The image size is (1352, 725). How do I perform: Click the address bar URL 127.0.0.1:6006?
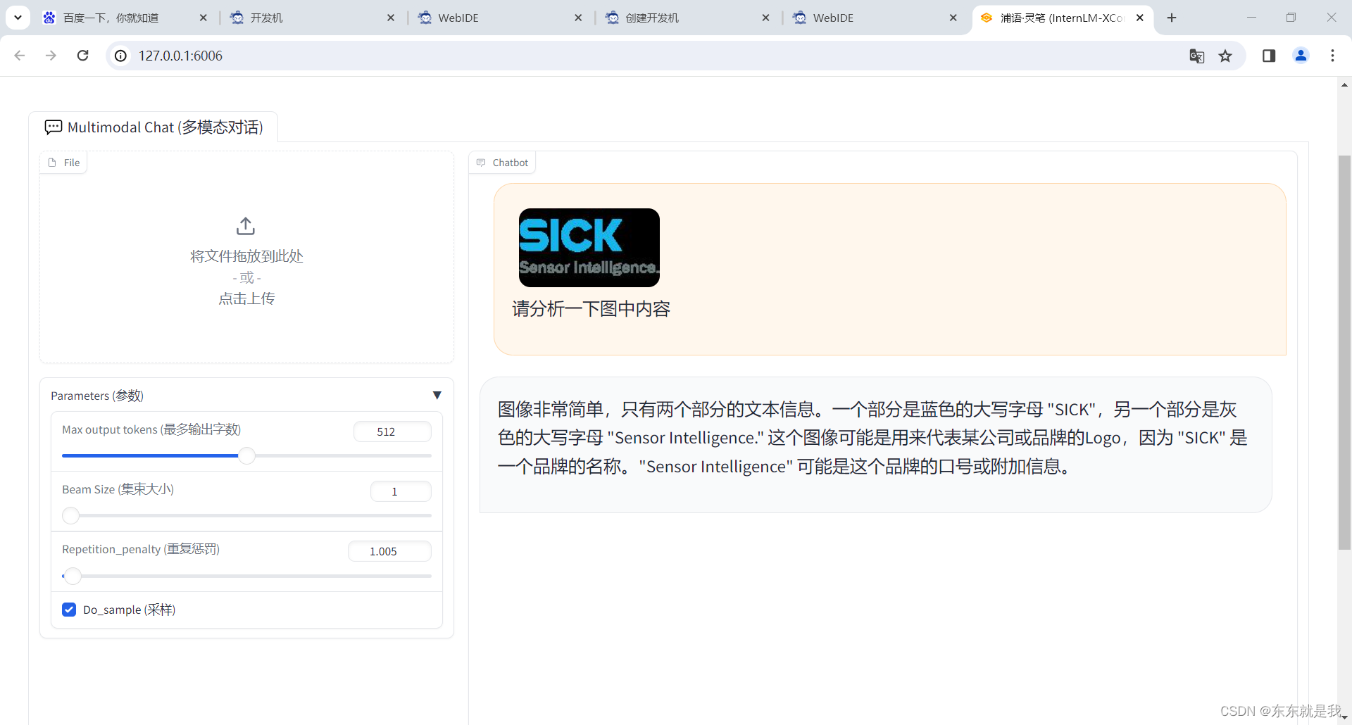(180, 56)
